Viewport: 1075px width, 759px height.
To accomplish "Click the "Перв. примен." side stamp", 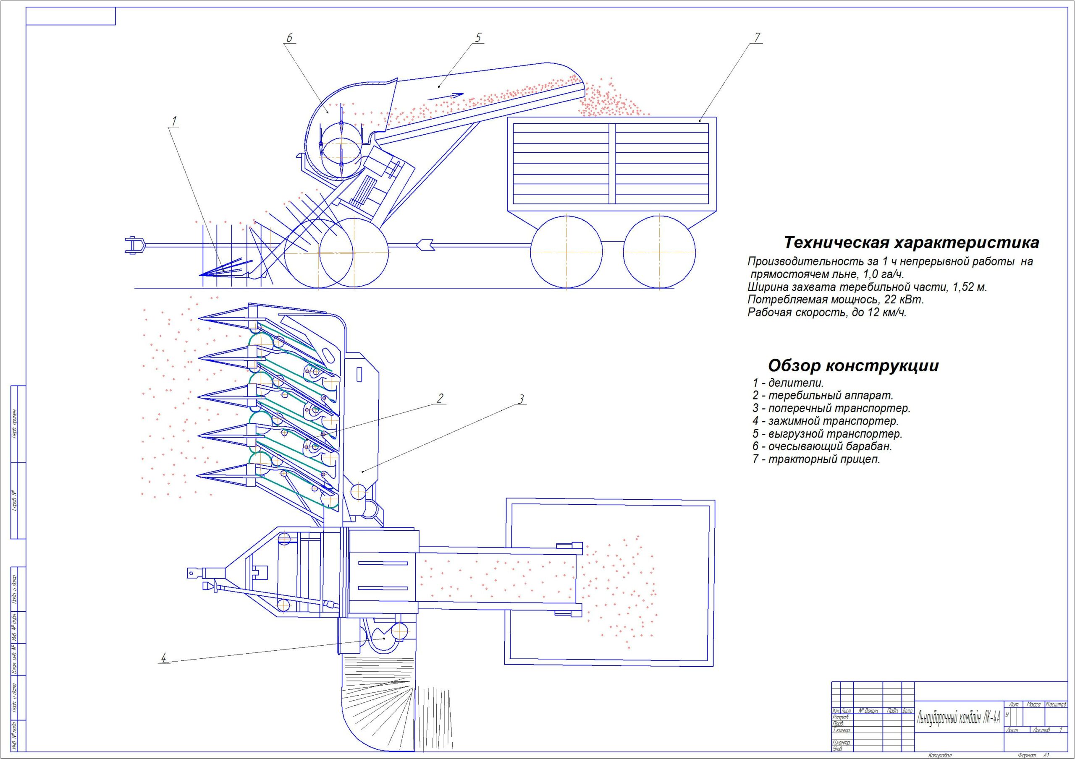I will [15, 423].
